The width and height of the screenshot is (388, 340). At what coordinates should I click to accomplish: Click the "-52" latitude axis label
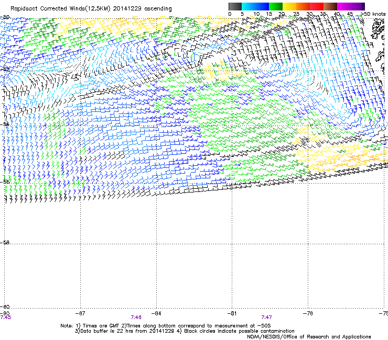click(5, 70)
